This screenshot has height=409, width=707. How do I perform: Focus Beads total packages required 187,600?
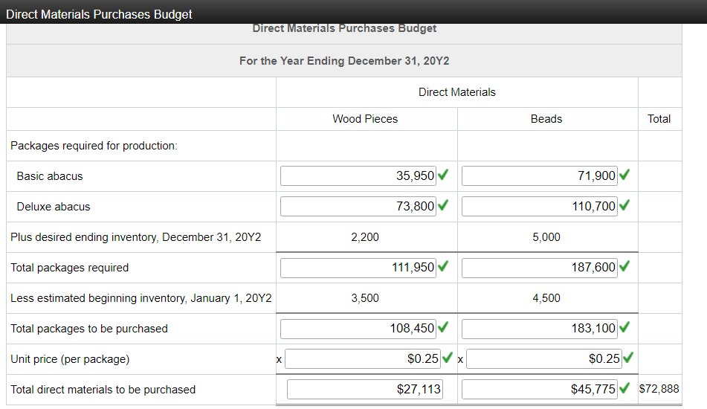click(539, 268)
